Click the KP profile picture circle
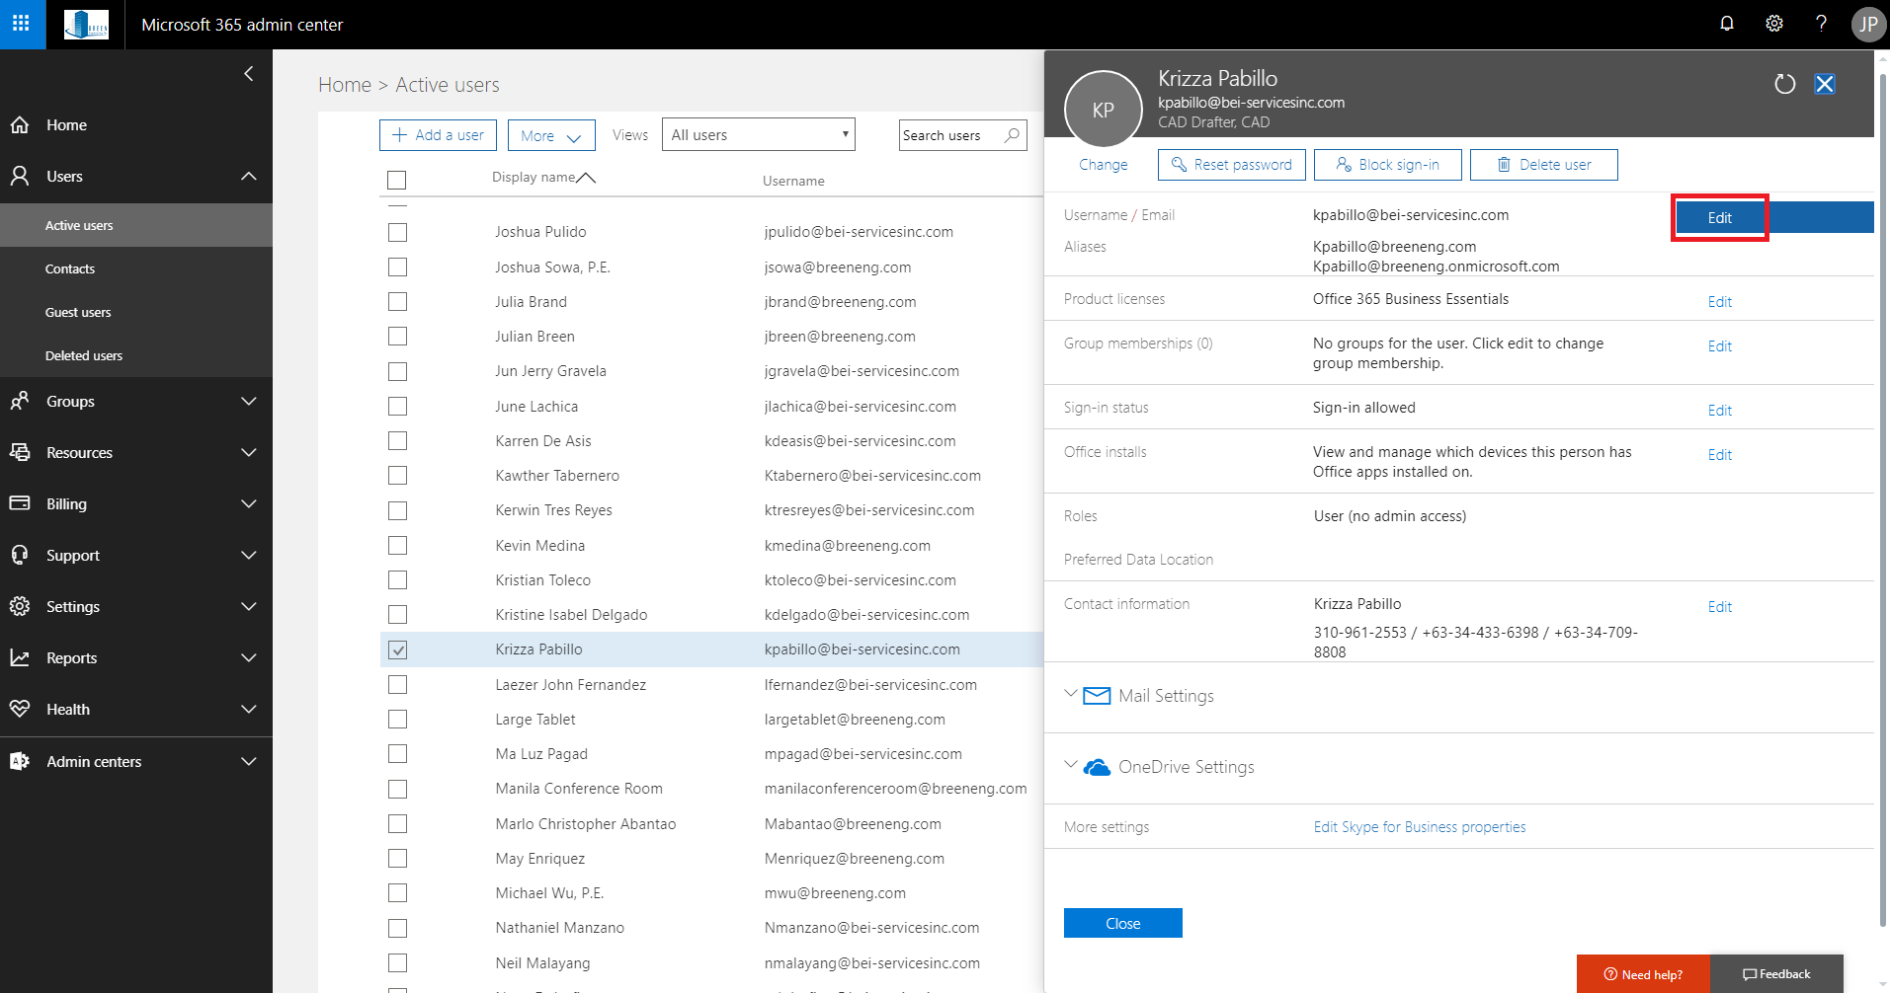1890x993 pixels. (x=1103, y=110)
